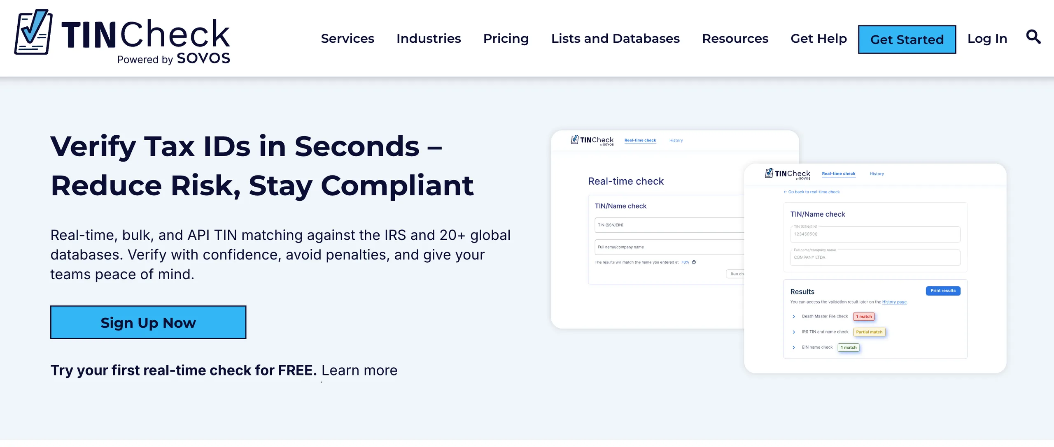The image size is (1054, 447).
Task: Click the Get Started button
Action: pos(907,39)
